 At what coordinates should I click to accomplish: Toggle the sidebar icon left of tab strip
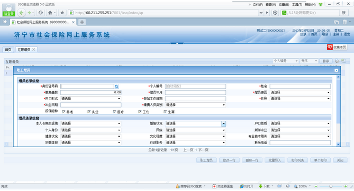coord(5,22)
